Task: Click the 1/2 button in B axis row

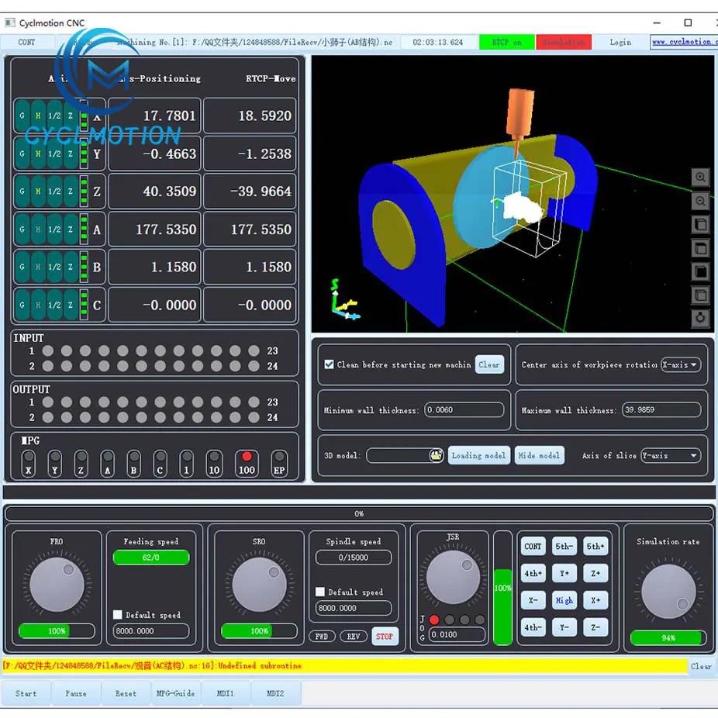Action: (x=54, y=267)
